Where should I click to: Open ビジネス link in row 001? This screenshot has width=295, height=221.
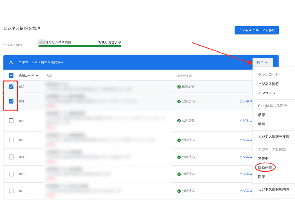(246, 101)
